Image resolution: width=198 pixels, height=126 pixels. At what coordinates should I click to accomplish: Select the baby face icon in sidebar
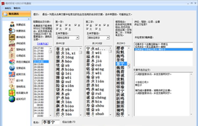12,80
